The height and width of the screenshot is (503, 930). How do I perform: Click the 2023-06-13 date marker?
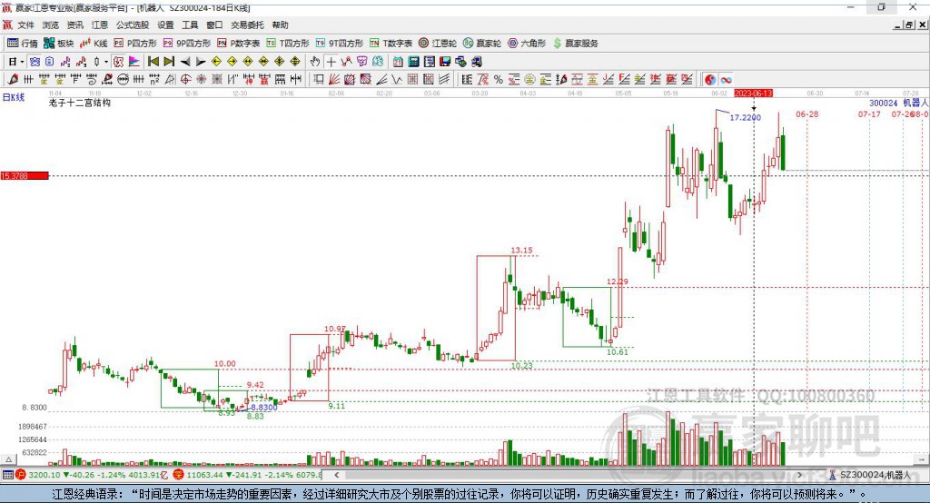pyautogui.click(x=753, y=94)
